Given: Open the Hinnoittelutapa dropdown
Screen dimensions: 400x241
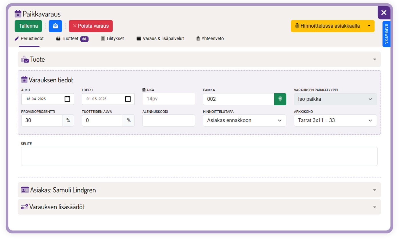Looking at the screenshot, I should tap(244, 120).
